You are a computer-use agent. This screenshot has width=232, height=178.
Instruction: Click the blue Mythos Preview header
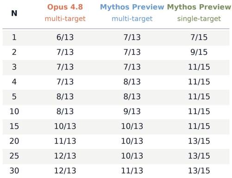[x=132, y=7]
